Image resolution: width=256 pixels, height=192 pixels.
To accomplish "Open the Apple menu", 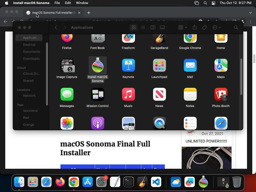I will [6, 3].
